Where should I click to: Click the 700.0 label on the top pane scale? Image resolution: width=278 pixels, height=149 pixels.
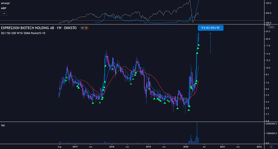click(x=269, y=3)
